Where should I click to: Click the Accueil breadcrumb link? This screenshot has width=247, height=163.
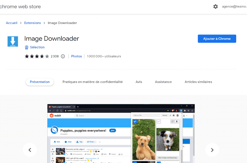[x=12, y=23]
